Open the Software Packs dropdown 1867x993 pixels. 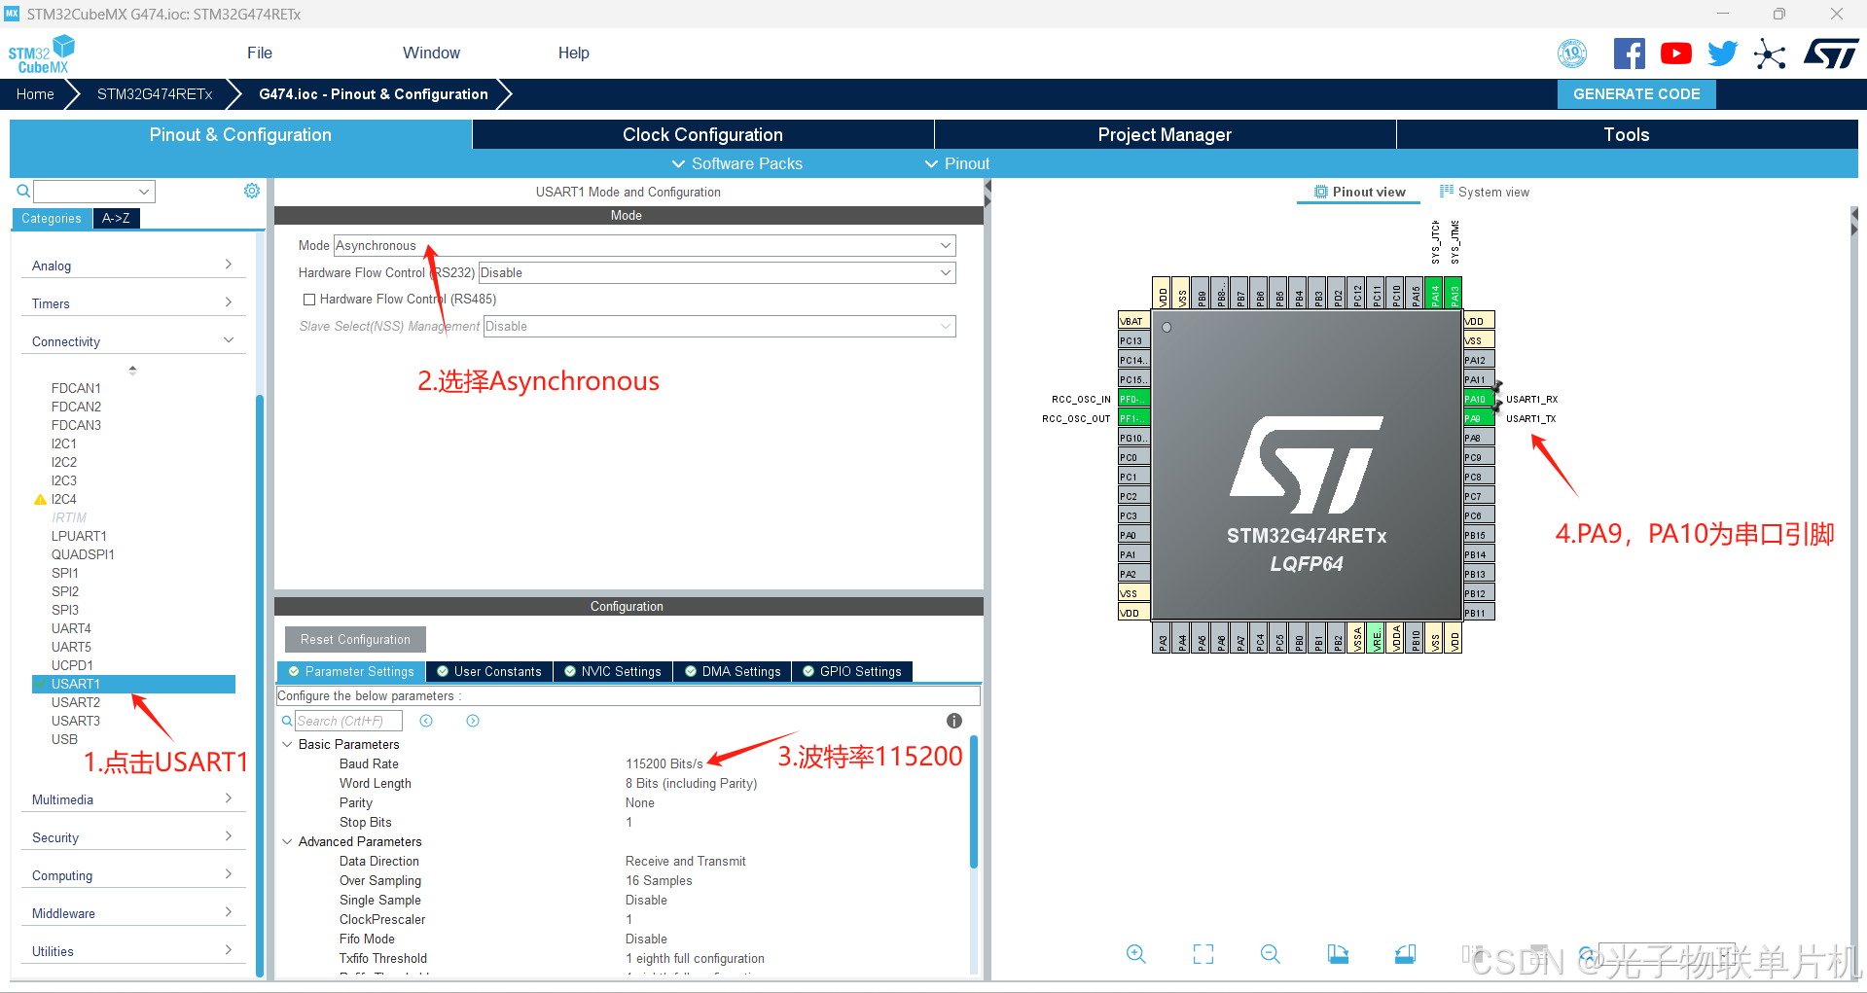[x=737, y=163]
